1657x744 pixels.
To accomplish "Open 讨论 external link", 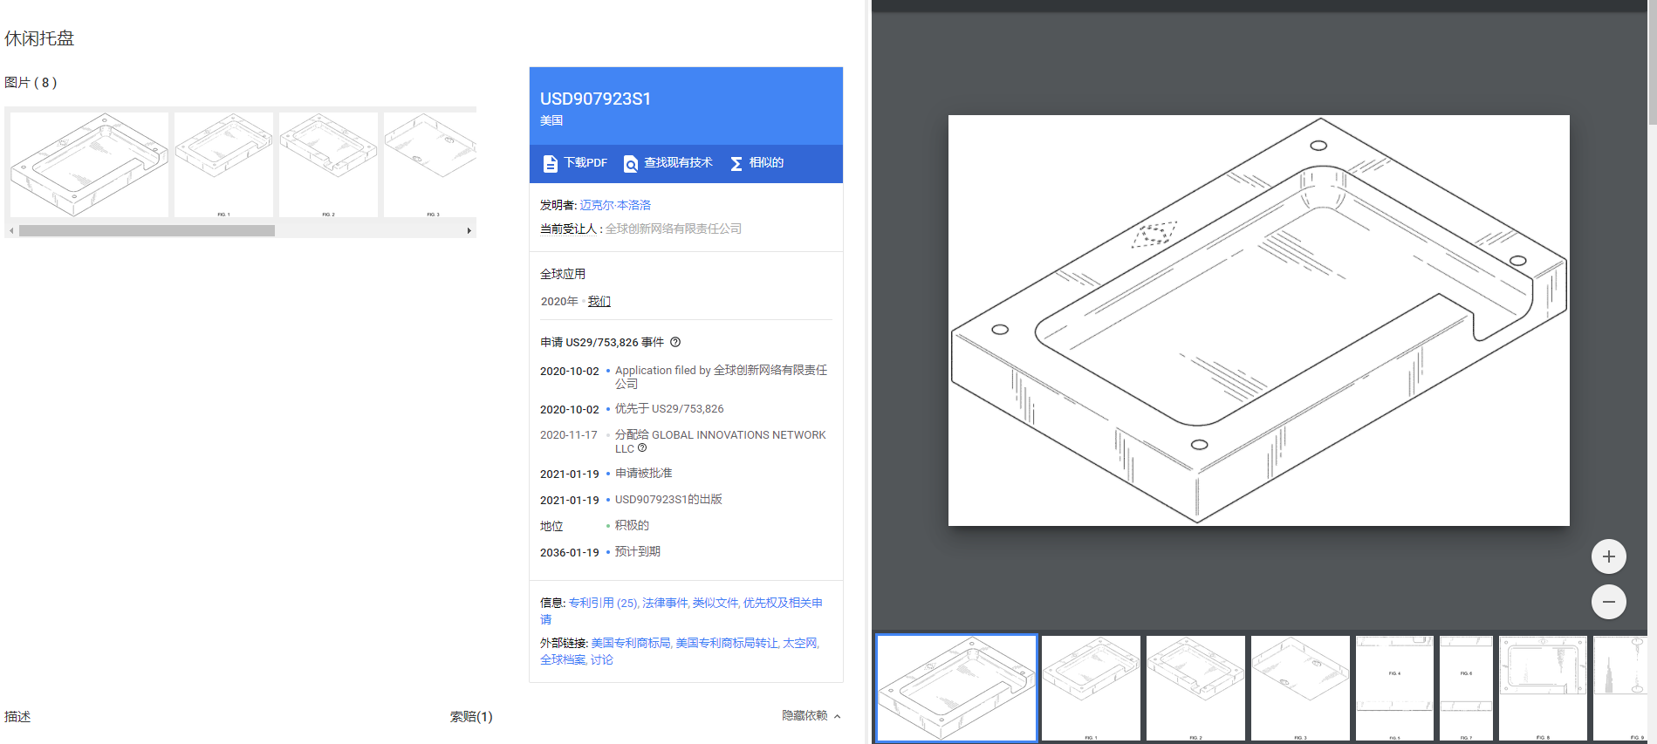I will (602, 660).
